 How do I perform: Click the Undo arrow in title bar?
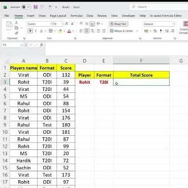coord(50,7)
